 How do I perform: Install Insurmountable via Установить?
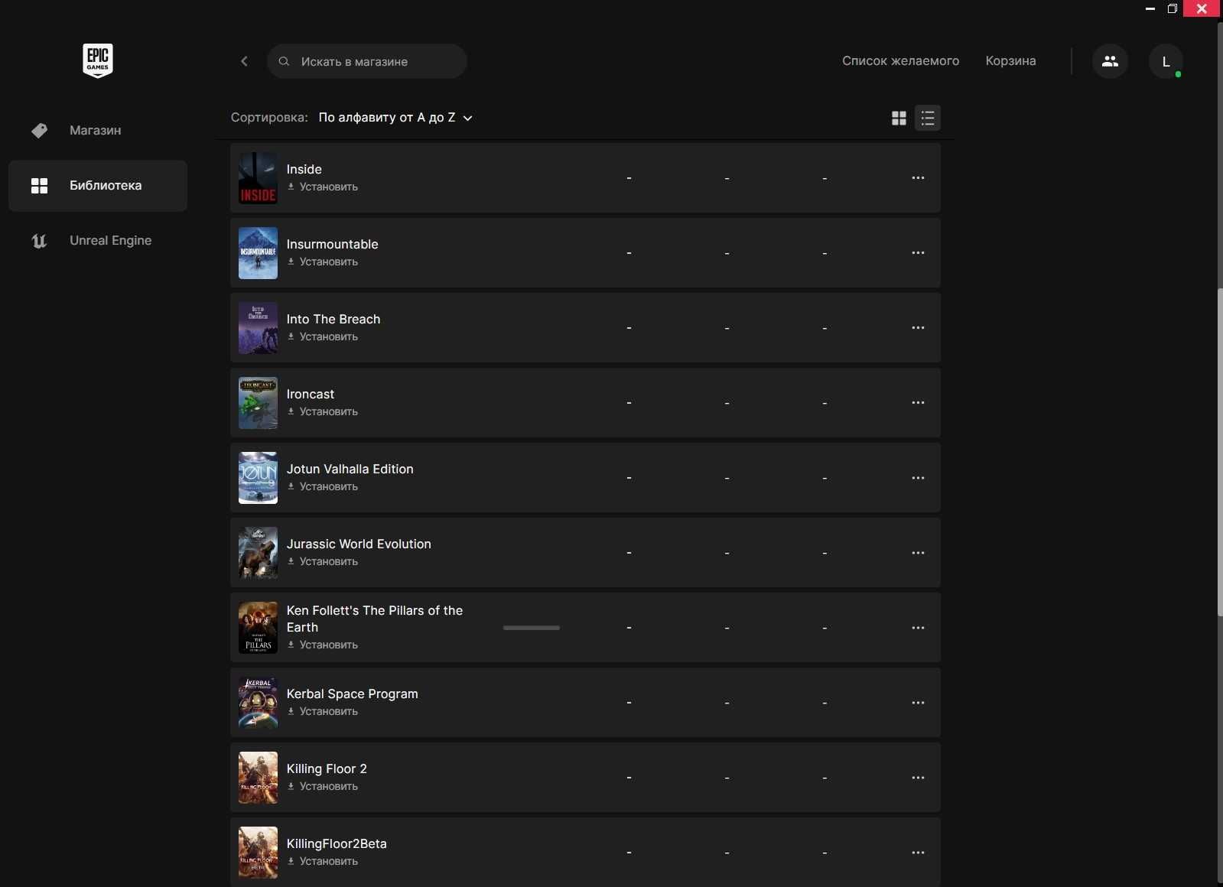tap(323, 262)
